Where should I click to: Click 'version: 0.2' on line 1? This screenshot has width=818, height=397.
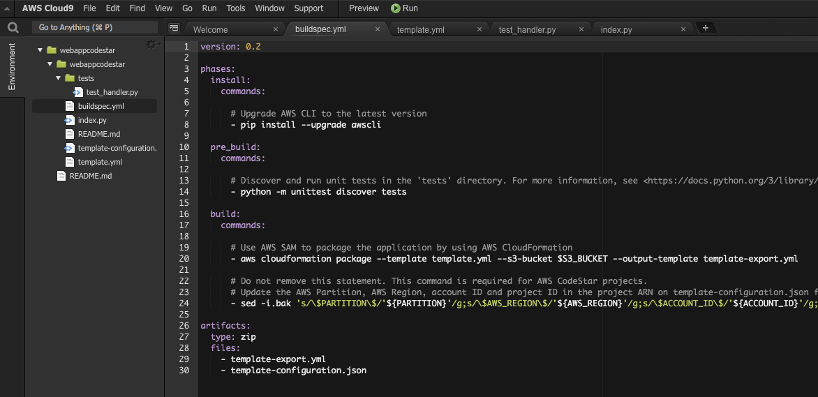230,47
